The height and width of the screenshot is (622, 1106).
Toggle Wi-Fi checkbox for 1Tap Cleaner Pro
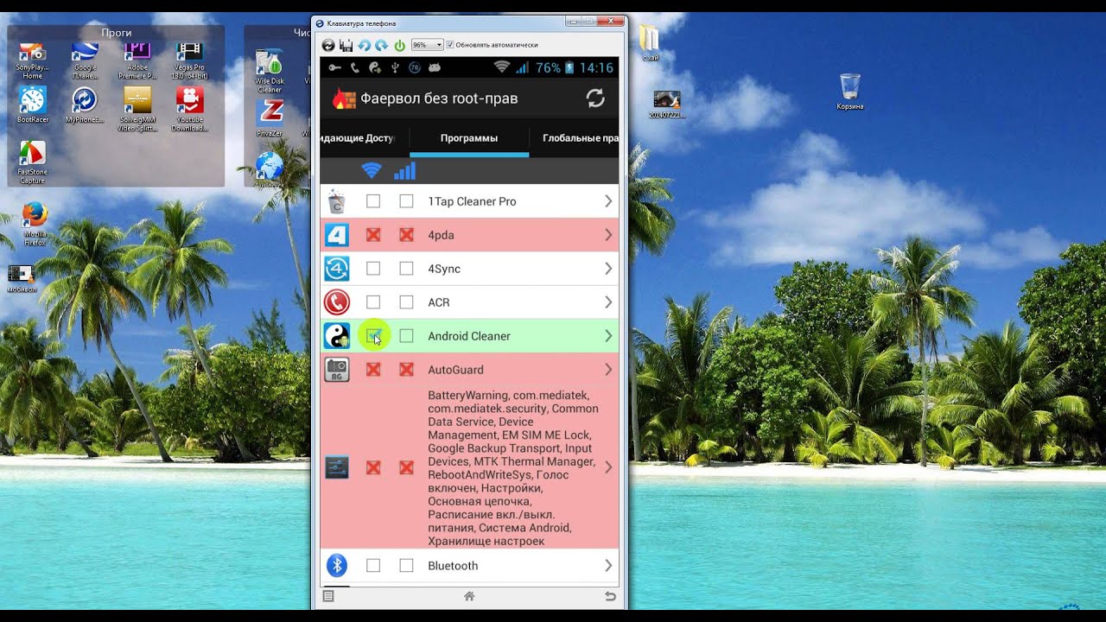coord(373,201)
